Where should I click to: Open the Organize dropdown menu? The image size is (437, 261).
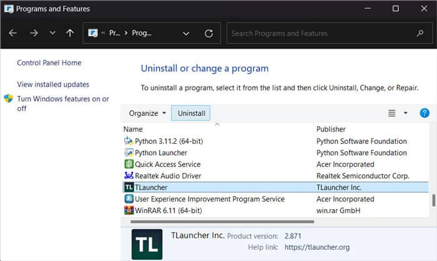[x=147, y=113]
